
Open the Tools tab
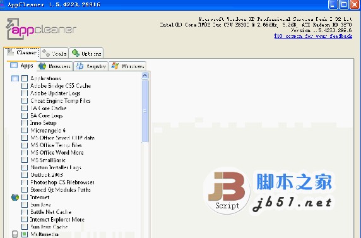54,53
